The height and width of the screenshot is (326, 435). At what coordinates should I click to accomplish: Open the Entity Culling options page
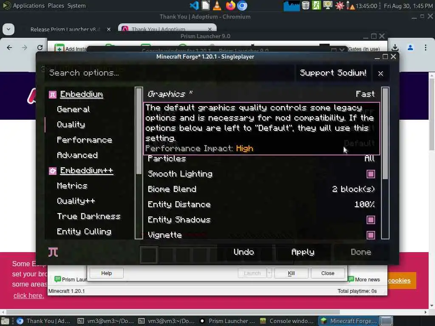click(x=84, y=231)
